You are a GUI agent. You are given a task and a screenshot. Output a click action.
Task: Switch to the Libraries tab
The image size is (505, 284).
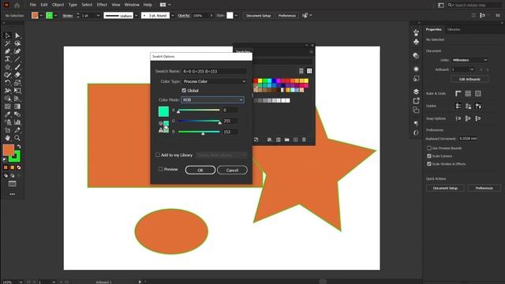454,29
